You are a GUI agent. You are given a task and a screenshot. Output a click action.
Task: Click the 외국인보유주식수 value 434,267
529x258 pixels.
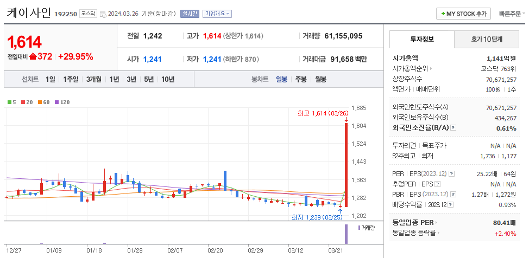(505, 118)
